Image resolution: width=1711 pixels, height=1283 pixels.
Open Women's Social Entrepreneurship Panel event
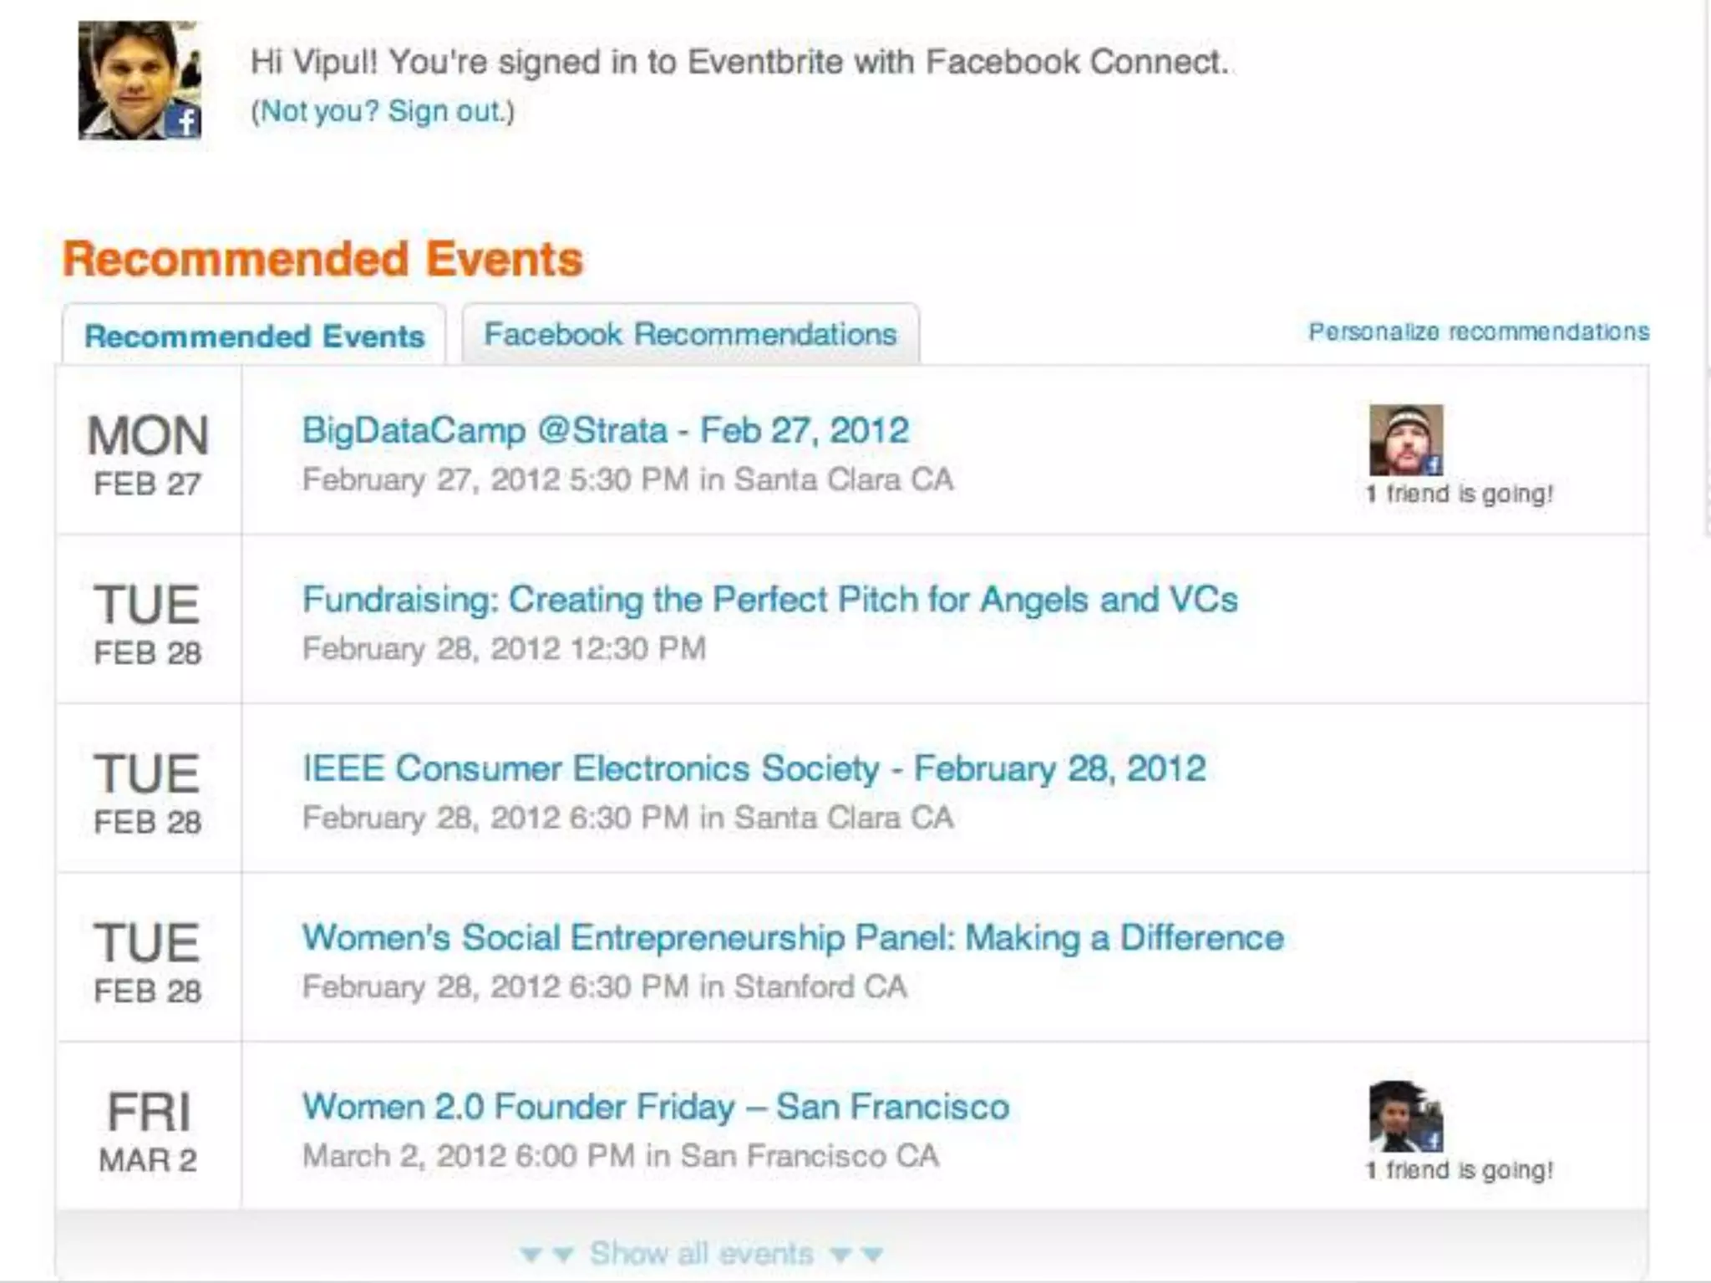(x=792, y=938)
